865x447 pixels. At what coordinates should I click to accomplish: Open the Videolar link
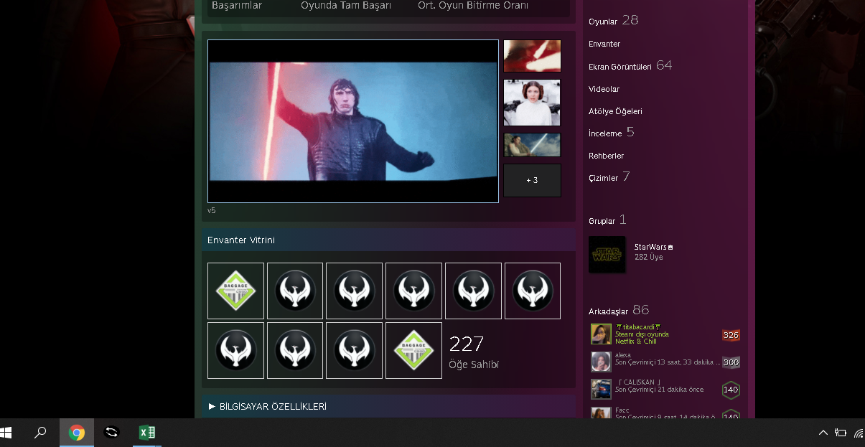point(604,89)
